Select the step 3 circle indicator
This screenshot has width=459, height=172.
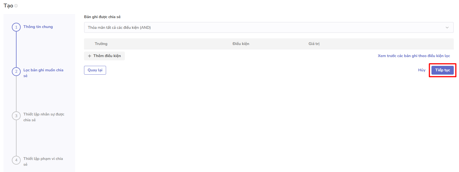(16, 116)
